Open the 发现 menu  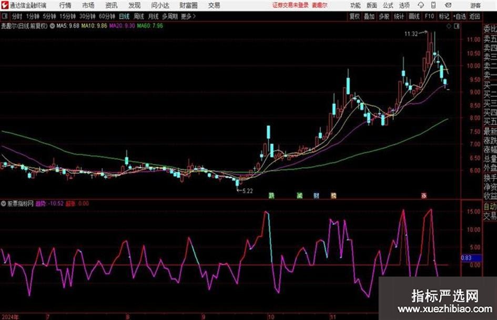coord(134,5)
